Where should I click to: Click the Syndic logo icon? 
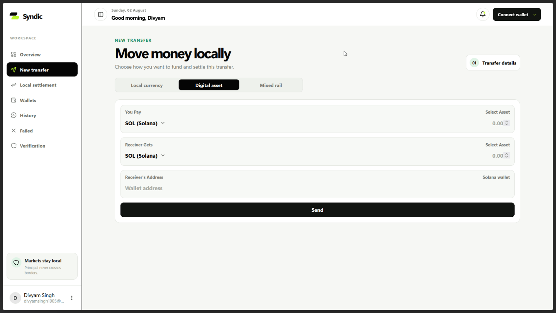[x=14, y=16]
